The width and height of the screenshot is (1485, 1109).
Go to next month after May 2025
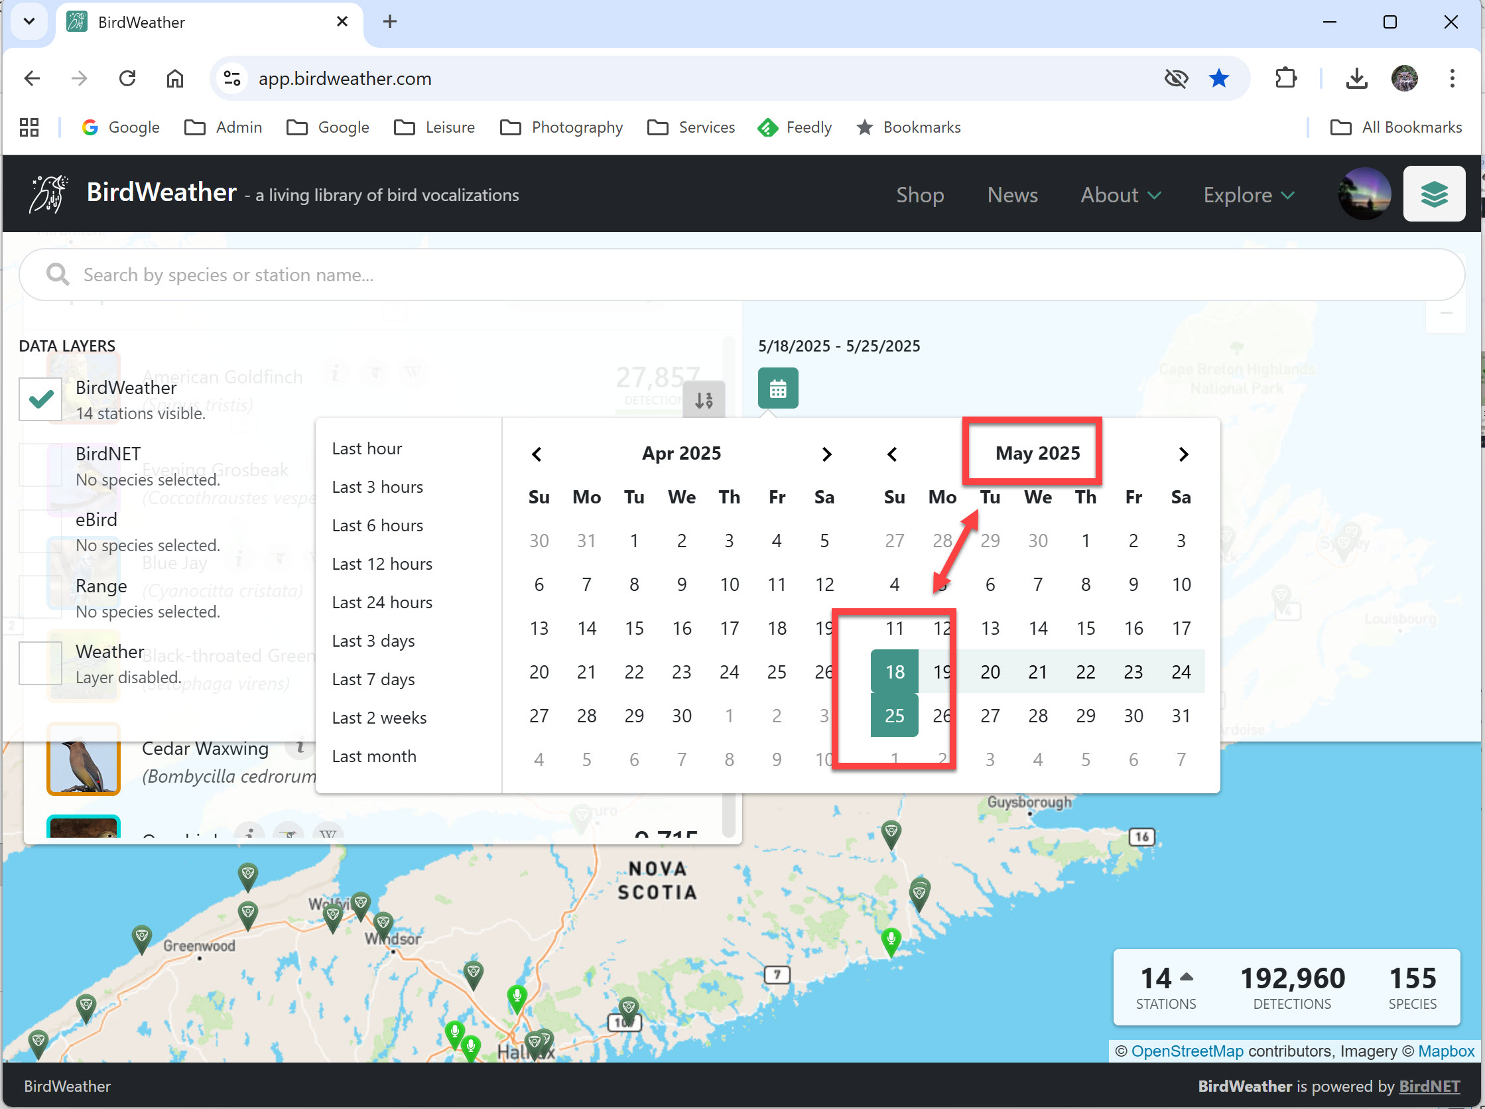tap(1183, 454)
